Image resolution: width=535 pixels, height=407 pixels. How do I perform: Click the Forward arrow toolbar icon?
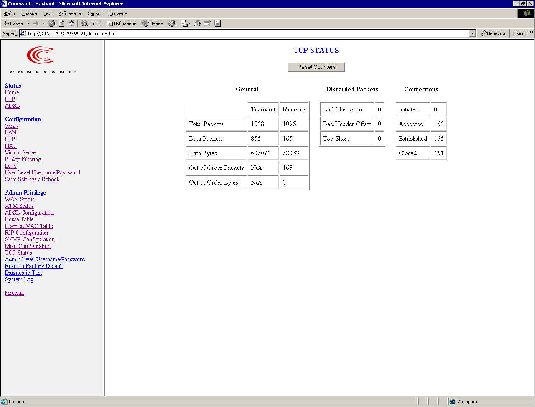click(x=36, y=23)
